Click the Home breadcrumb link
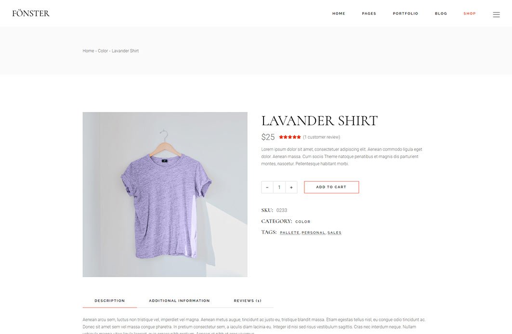Screen dimensions: 512x334 click(88, 51)
